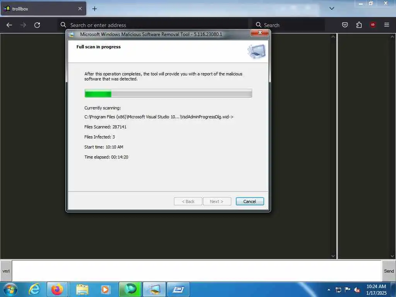Click chat scrollbar up arrow
The image size is (396, 297).
tap(333, 37)
